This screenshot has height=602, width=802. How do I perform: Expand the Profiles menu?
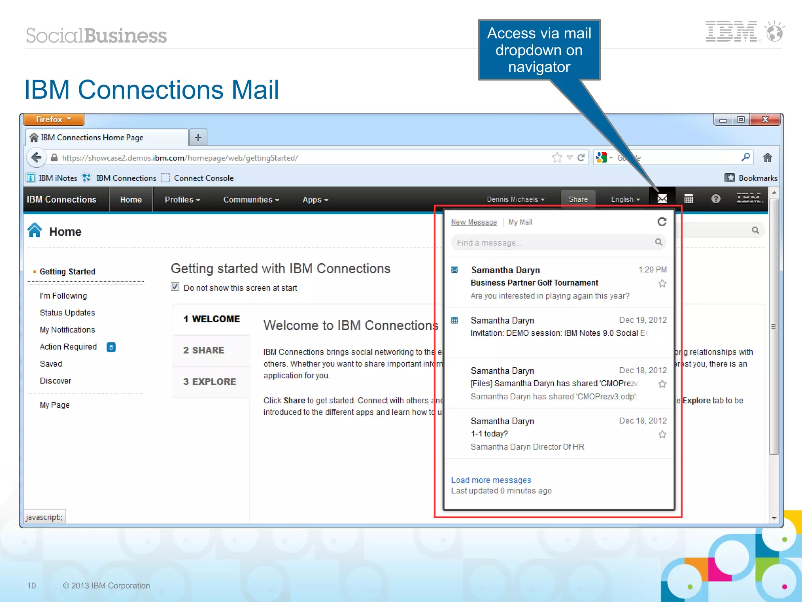click(182, 199)
